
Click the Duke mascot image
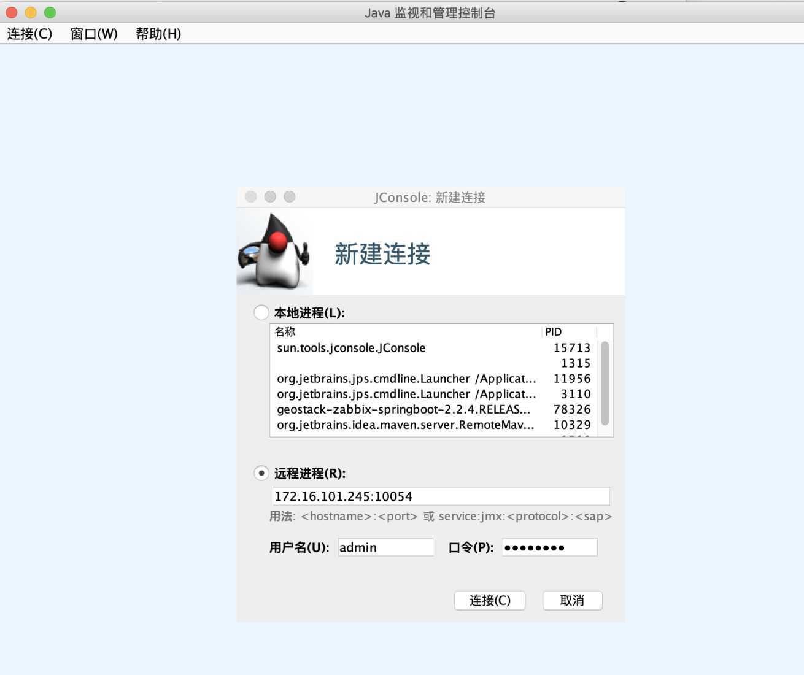tap(274, 250)
